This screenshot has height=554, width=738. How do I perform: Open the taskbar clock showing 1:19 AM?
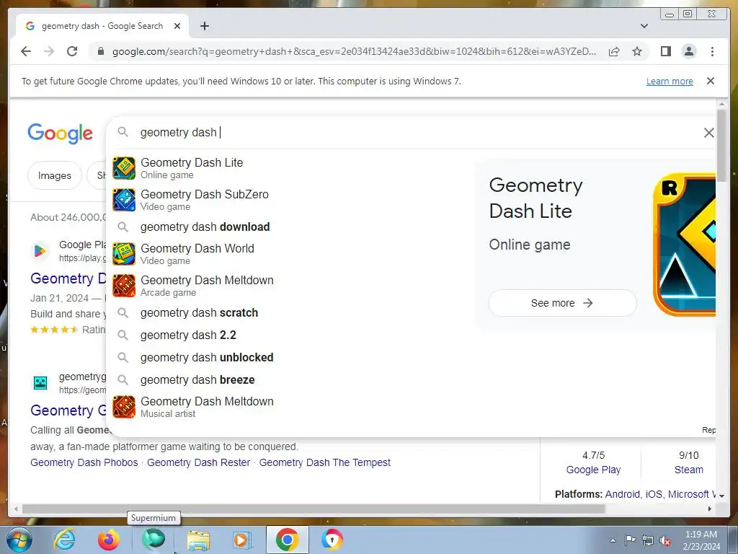pos(701,540)
